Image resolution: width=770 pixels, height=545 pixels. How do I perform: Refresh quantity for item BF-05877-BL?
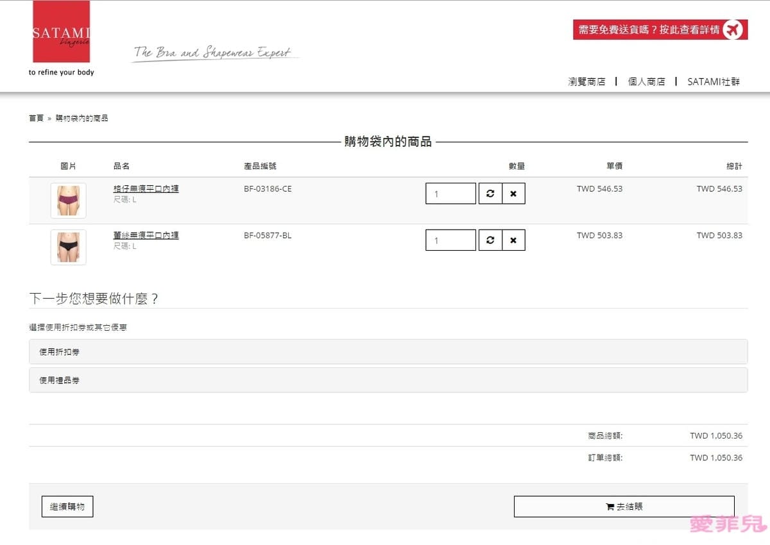pyautogui.click(x=490, y=240)
